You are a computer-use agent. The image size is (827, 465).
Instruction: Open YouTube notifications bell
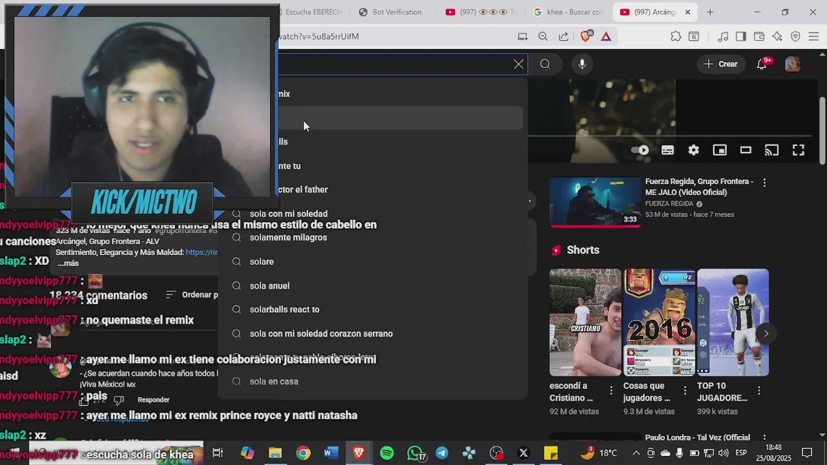coord(762,64)
